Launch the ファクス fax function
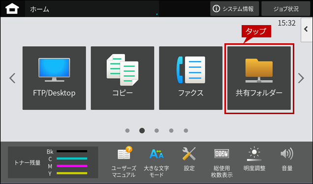313x184 pixels. click(x=190, y=78)
